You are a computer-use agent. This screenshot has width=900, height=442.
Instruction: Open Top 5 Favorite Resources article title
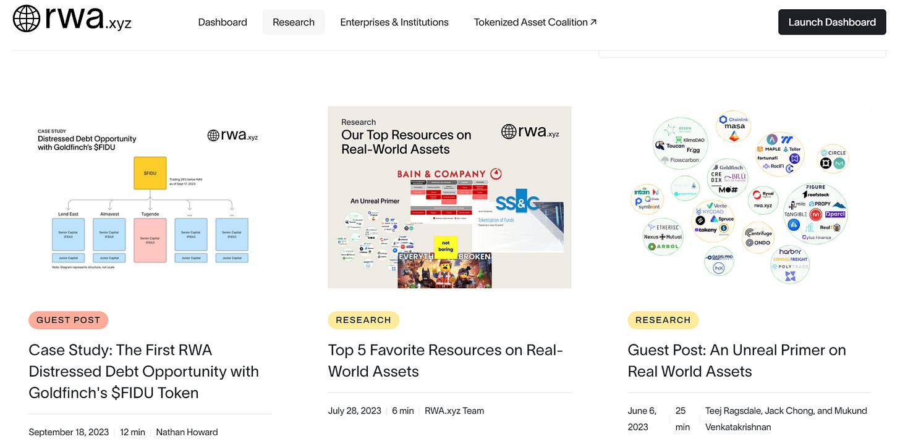[x=446, y=361]
